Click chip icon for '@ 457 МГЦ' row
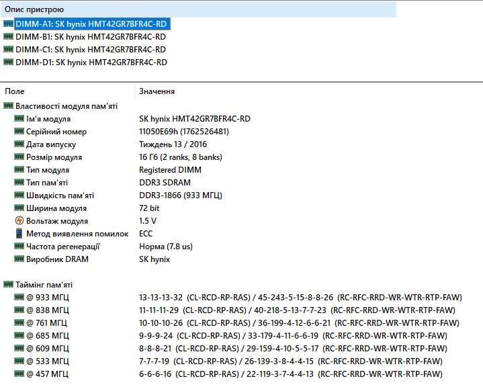This screenshot has height=389, width=483. point(19,374)
